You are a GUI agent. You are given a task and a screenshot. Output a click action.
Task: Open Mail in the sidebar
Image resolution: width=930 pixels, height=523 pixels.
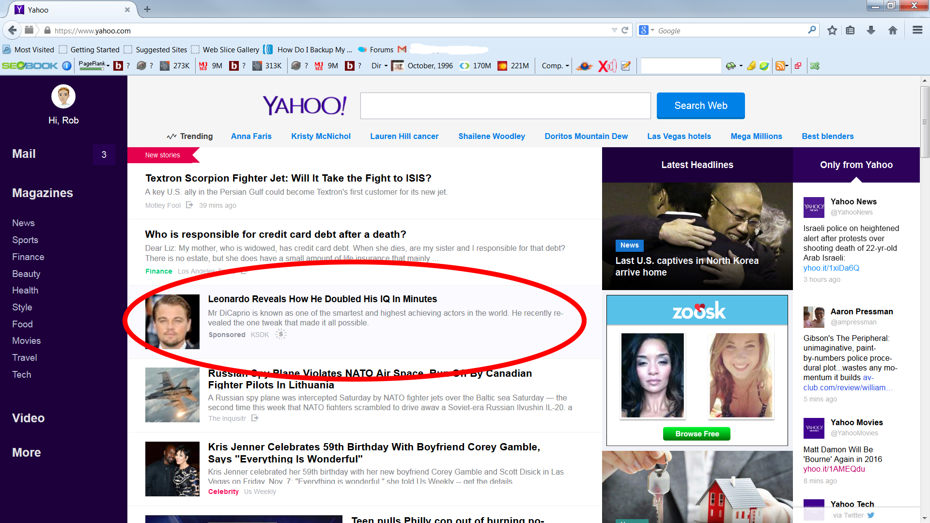pos(24,154)
